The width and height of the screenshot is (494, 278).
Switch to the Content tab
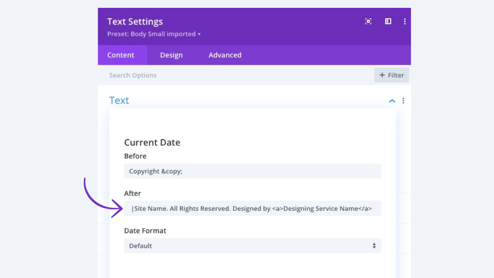tap(122, 55)
